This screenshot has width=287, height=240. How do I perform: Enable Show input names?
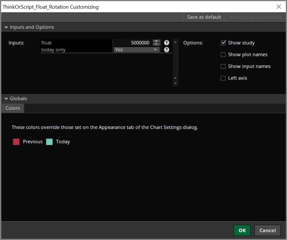(x=223, y=66)
